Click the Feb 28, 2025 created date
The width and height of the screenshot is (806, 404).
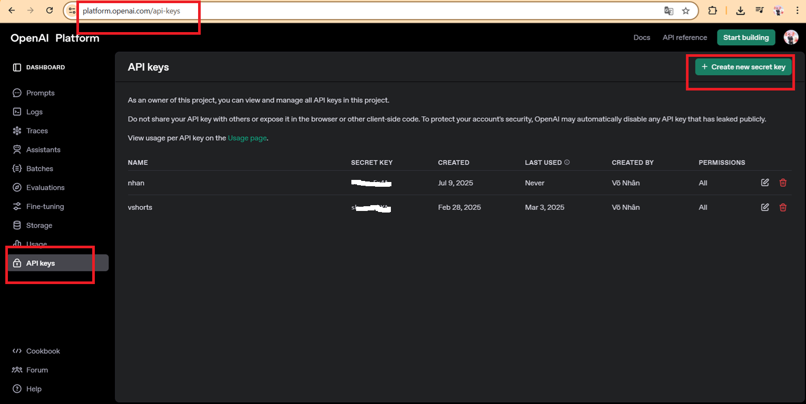click(x=459, y=207)
